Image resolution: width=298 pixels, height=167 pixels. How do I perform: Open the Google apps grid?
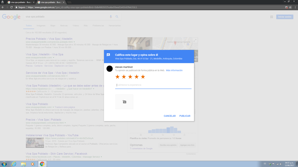point(271,17)
